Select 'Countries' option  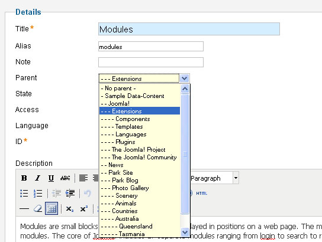coord(140,211)
